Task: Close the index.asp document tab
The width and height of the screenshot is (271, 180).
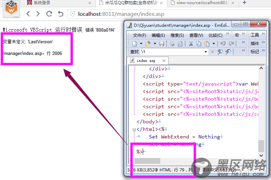Action: [x=164, y=60]
